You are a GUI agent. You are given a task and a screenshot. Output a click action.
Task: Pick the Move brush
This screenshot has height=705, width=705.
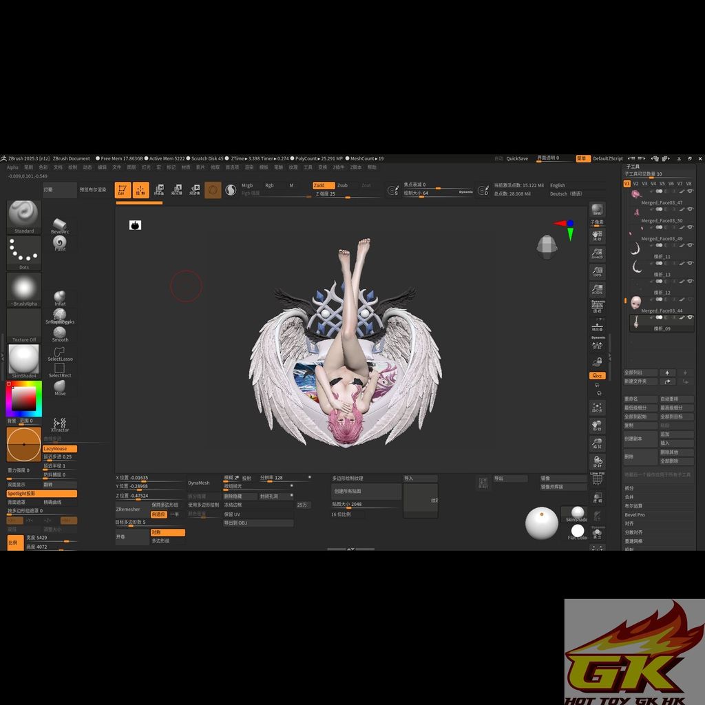coord(60,388)
